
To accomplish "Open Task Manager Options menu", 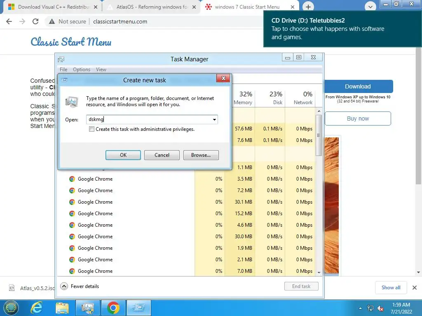I will (x=82, y=69).
